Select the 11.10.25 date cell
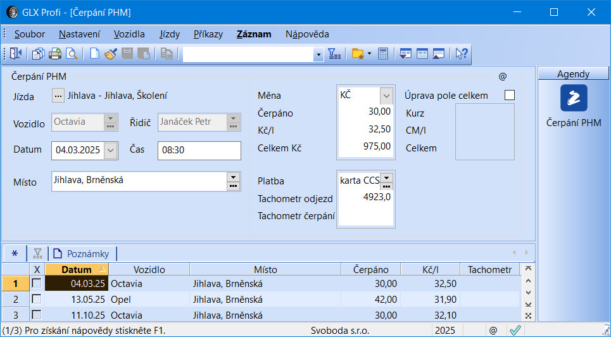Viewport: 611px width, 337px height. pos(77,315)
